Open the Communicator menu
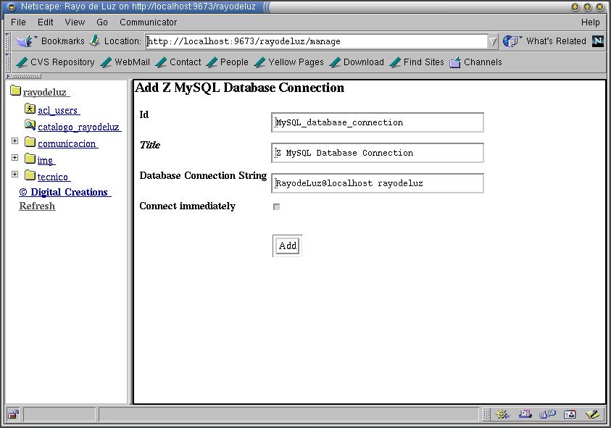The width and height of the screenshot is (611, 428). pos(148,22)
